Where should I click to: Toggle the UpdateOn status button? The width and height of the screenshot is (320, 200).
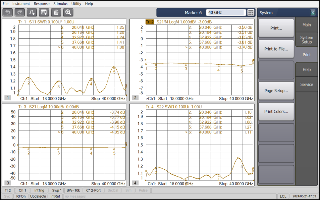(38, 196)
